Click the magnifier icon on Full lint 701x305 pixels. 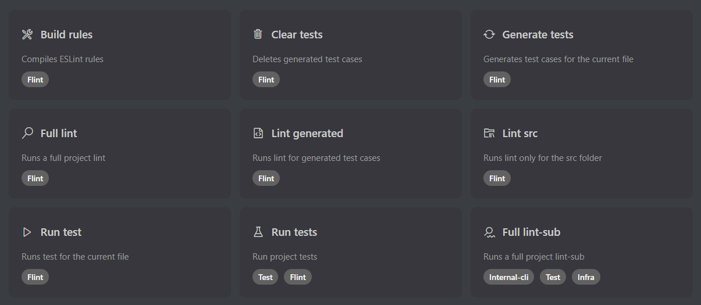(x=27, y=133)
